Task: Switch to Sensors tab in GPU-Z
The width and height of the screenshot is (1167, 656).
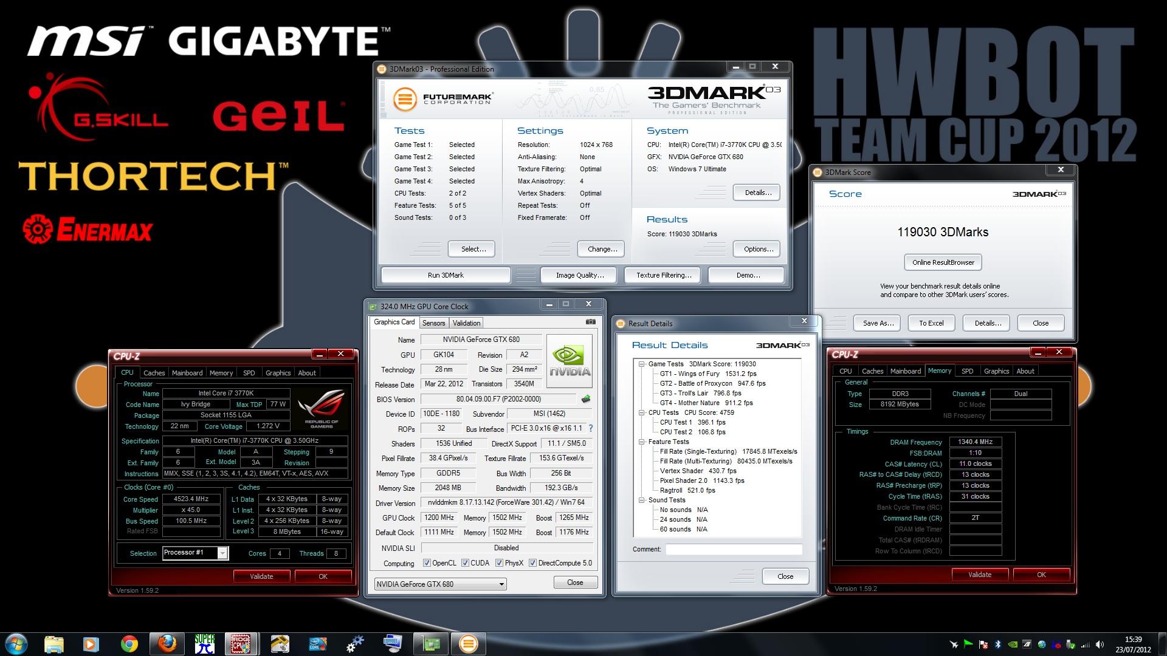Action: [433, 323]
